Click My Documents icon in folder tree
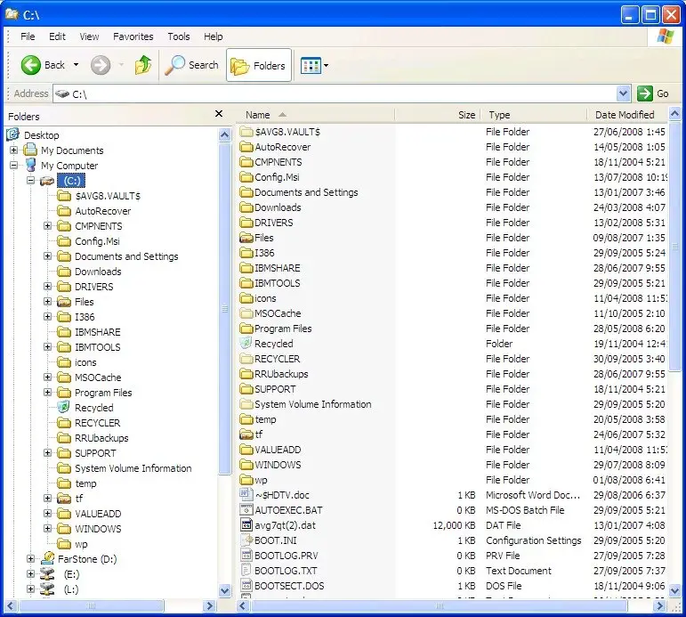This screenshot has width=686, height=617. tap(30, 150)
